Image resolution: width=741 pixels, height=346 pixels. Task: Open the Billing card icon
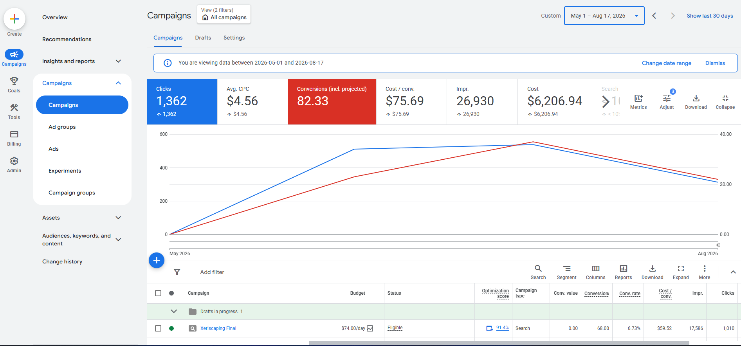click(x=14, y=134)
